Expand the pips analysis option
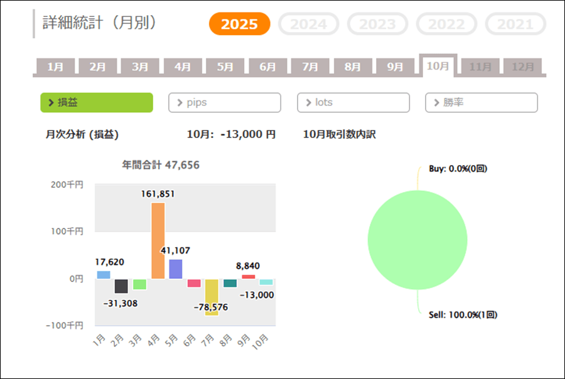The image size is (565, 379). tap(225, 102)
